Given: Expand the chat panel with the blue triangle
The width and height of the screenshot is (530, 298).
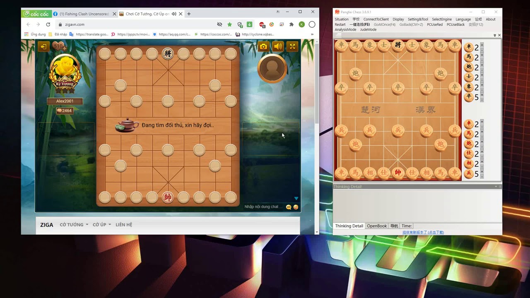Looking at the screenshot, I should pos(296,198).
